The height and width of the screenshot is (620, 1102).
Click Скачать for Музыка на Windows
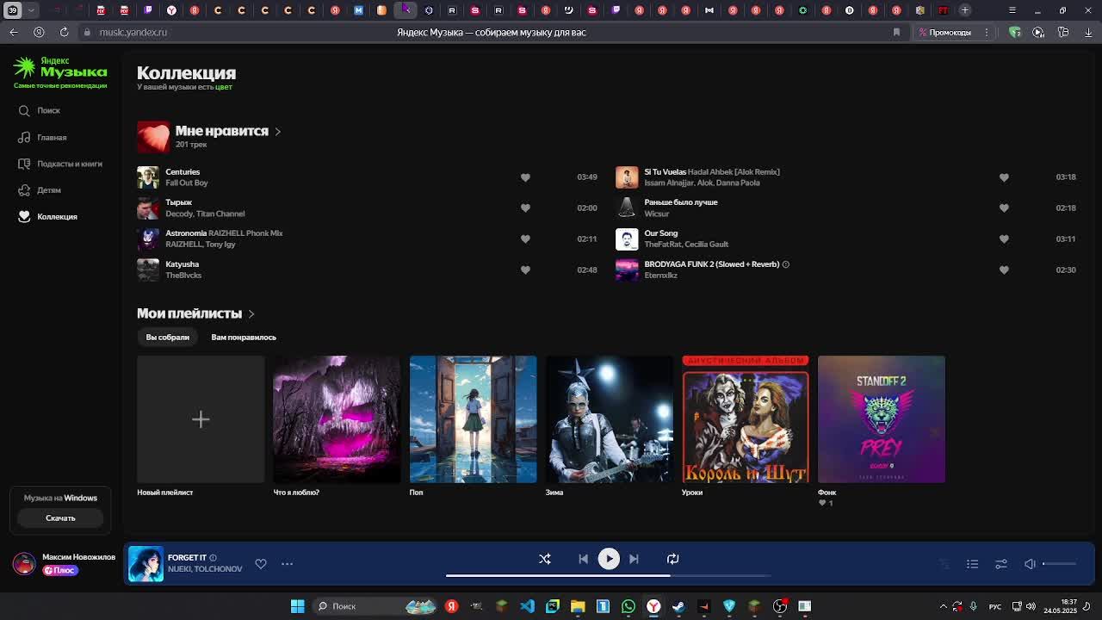click(x=60, y=518)
